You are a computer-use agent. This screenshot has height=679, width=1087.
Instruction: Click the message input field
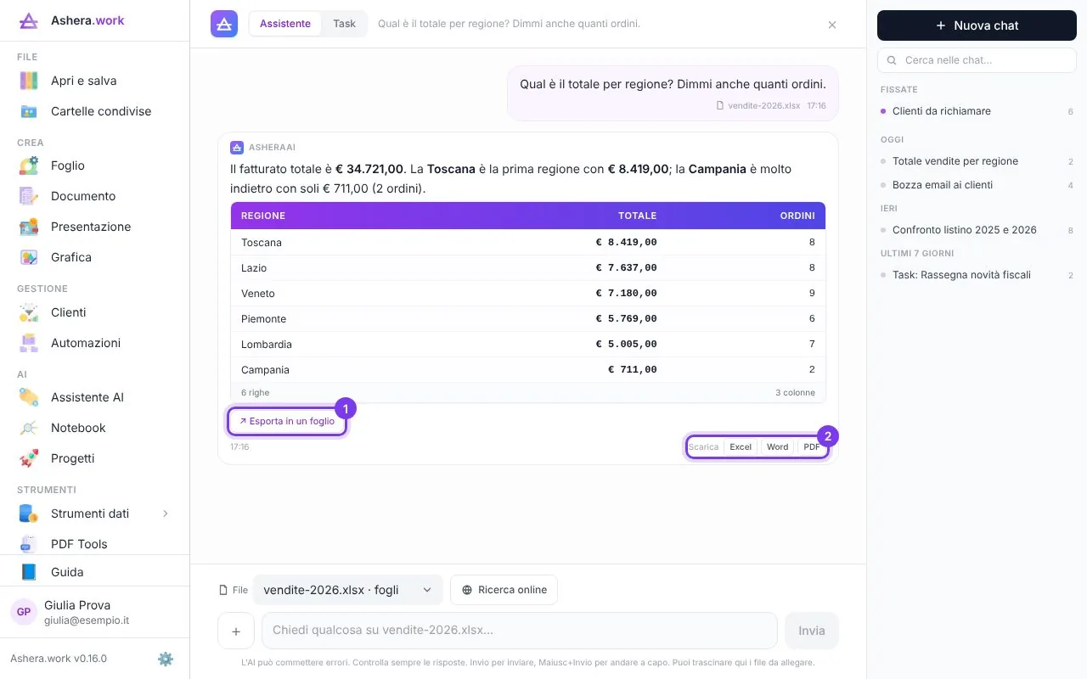520,631
